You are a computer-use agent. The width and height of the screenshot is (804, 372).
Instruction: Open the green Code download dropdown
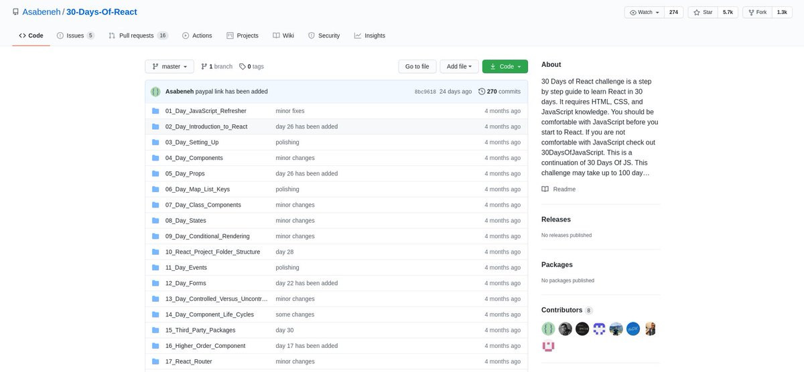pos(505,66)
